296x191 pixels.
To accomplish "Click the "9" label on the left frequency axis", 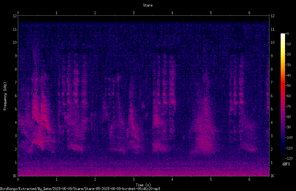I will point(16,56).
